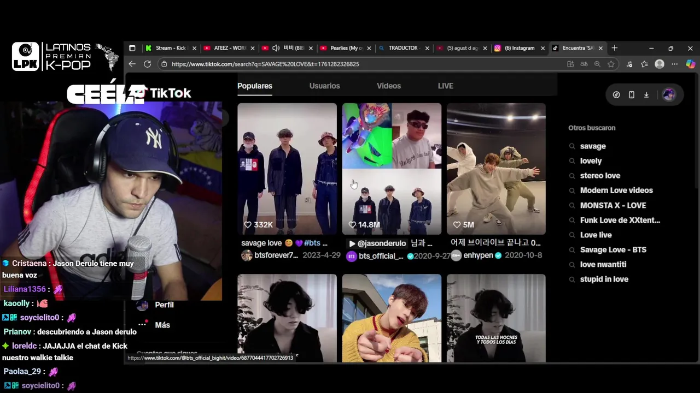This screenshot has width=700, height=393.
Task: Search suggestion 'Savage Love - BTS'
Action: click(613, 249)
